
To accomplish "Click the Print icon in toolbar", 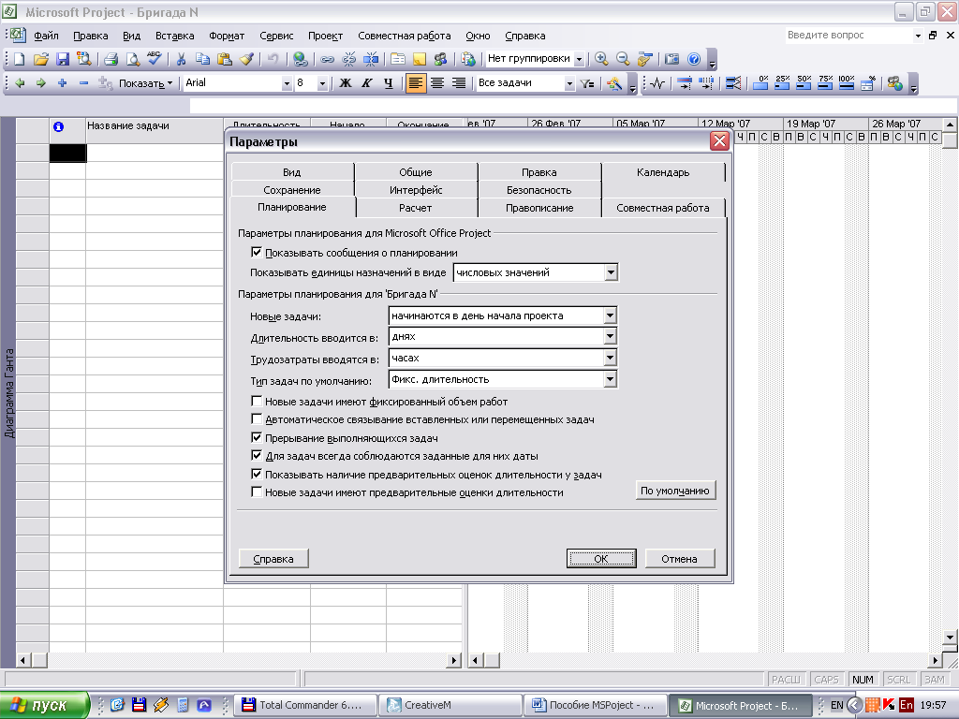I will tap(111, 59).
